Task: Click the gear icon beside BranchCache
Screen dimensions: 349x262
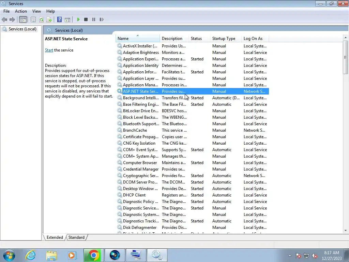Action: tap(120, 130)
